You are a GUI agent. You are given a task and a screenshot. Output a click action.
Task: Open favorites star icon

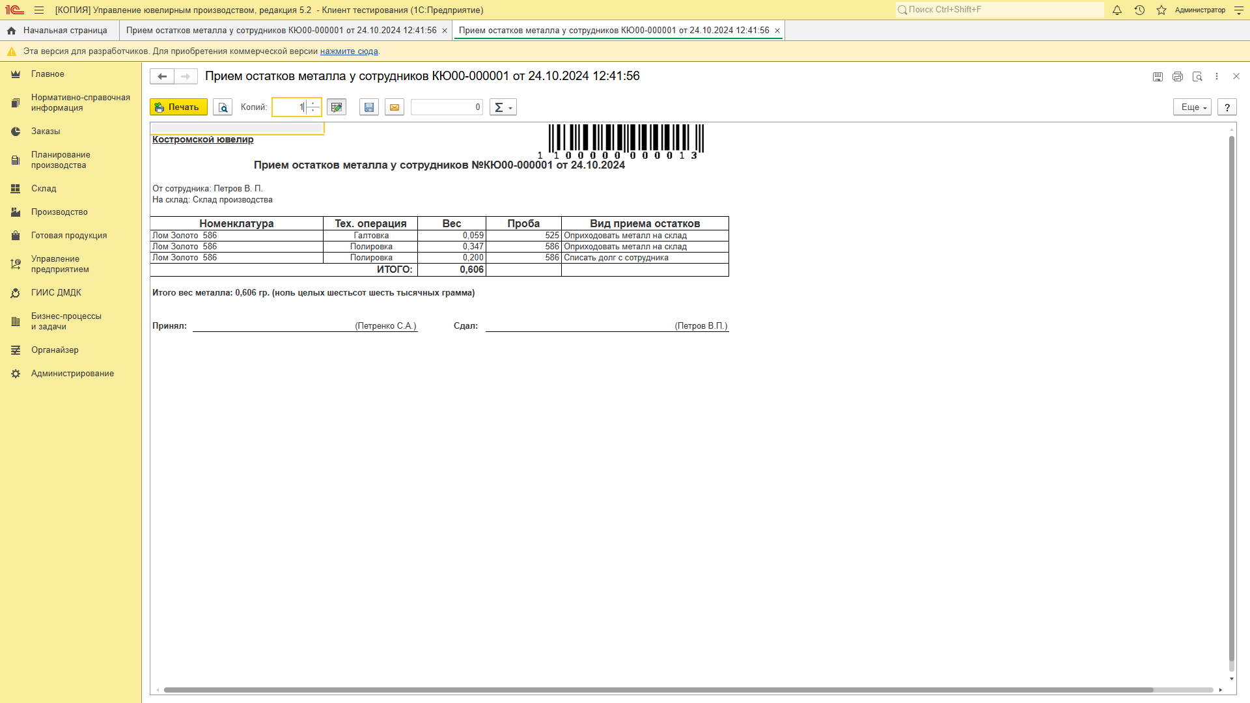pyautogui.click(x=1161, y=10)
